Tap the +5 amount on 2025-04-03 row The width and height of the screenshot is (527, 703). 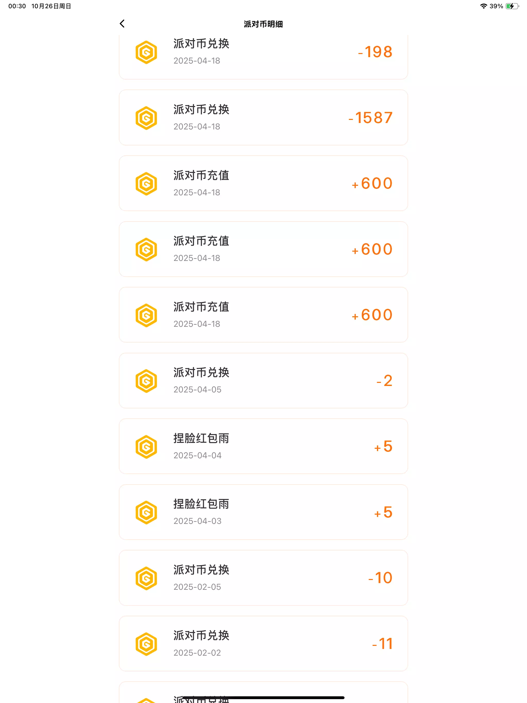(383, 512)
